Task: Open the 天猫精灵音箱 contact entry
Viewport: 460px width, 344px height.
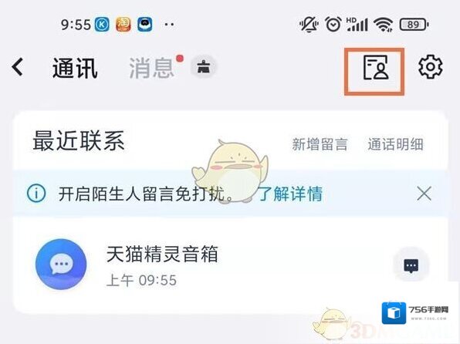Action: (231, 265)
